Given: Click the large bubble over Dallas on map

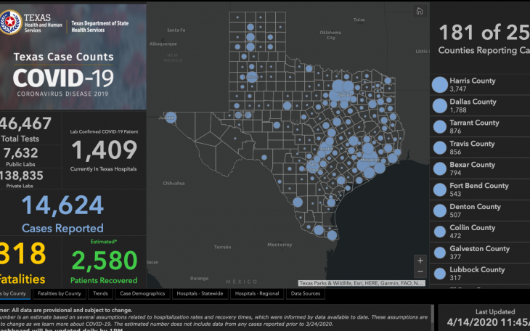Looking at the screenshot, I should click(x=340, y=93).
